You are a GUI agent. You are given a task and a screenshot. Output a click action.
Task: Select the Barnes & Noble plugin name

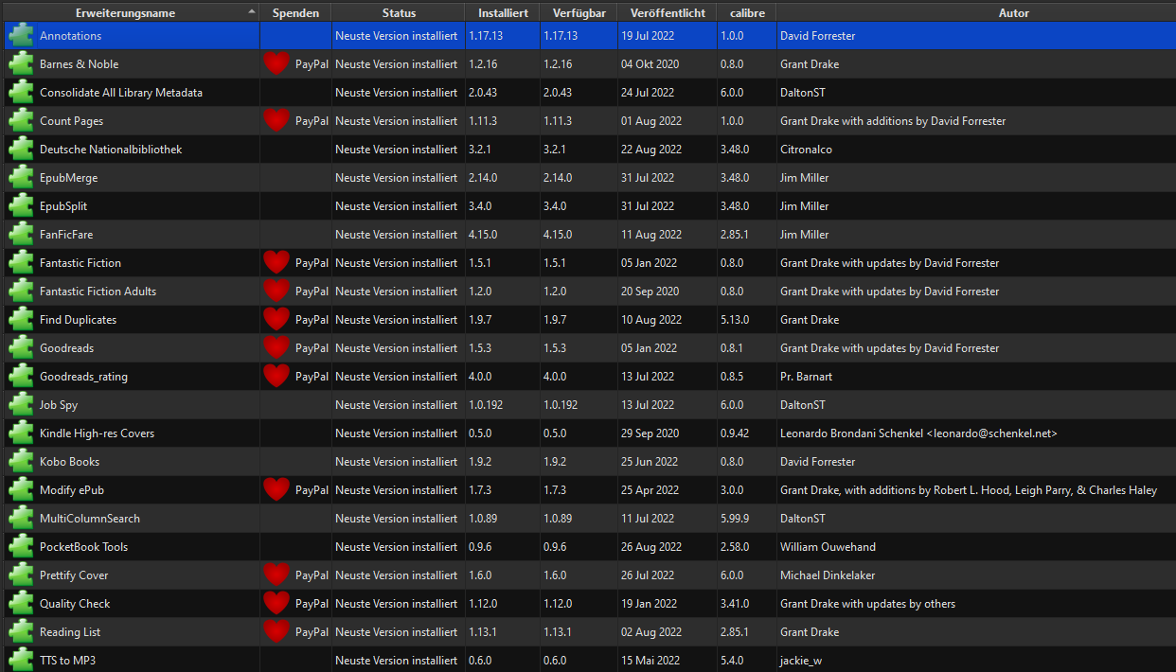click(x=79, y=64)
